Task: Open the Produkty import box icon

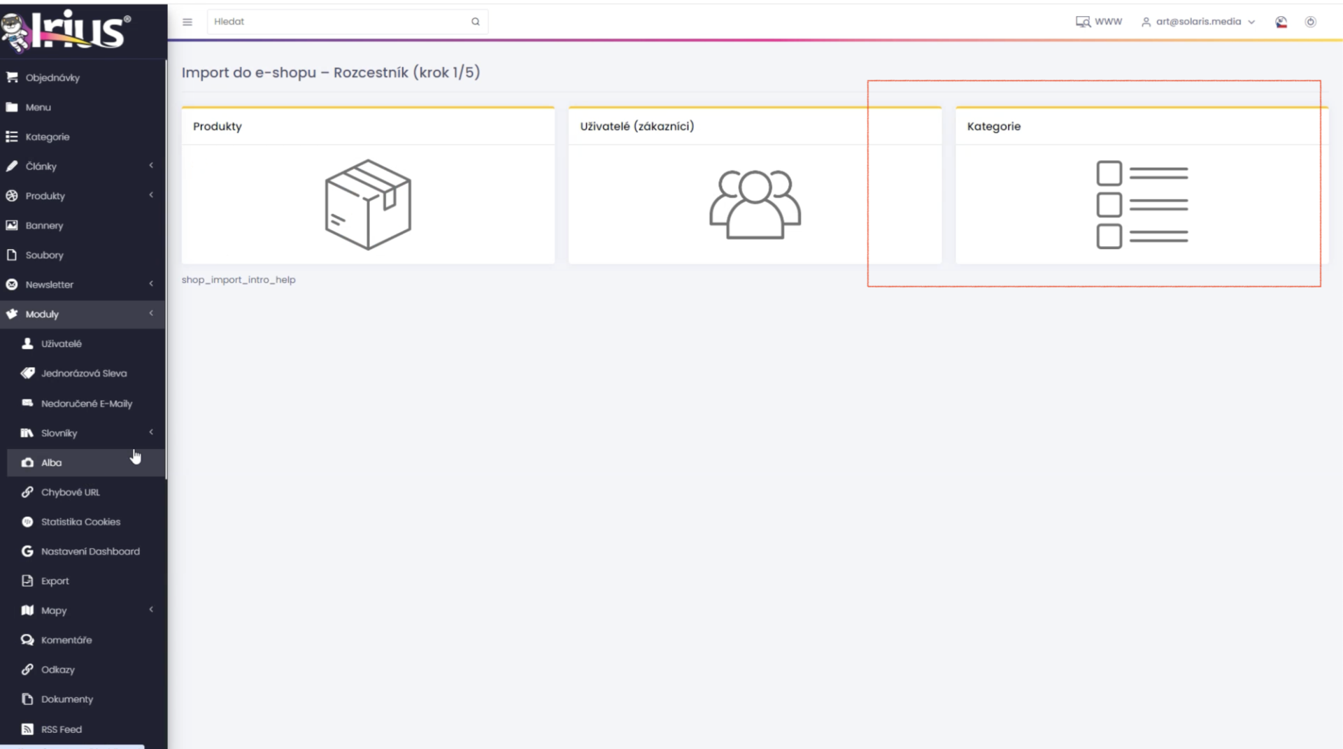Action: pos(368,204)
